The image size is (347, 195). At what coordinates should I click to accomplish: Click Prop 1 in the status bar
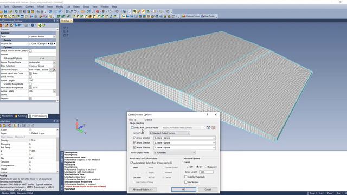(x=313, y=193)
